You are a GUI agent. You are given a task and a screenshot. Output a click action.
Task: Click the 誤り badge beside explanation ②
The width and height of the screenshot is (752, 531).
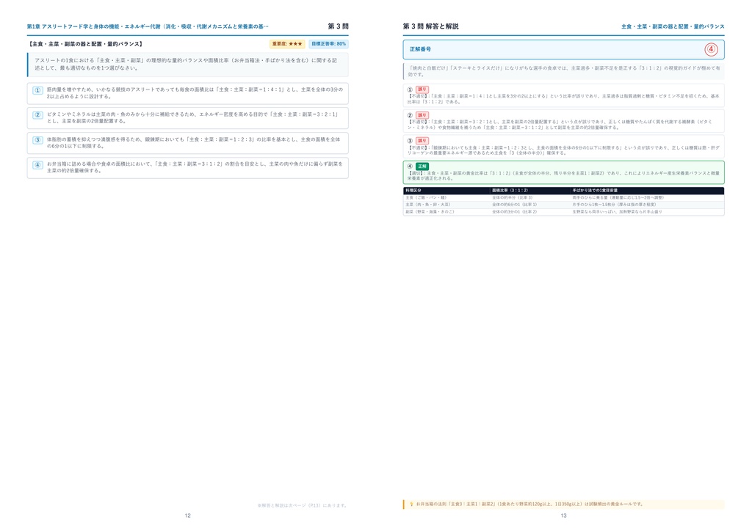click(x=422, y=115)
